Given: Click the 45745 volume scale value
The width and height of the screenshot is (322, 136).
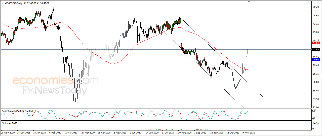Looking at the screenshot, I should point(316,123).
